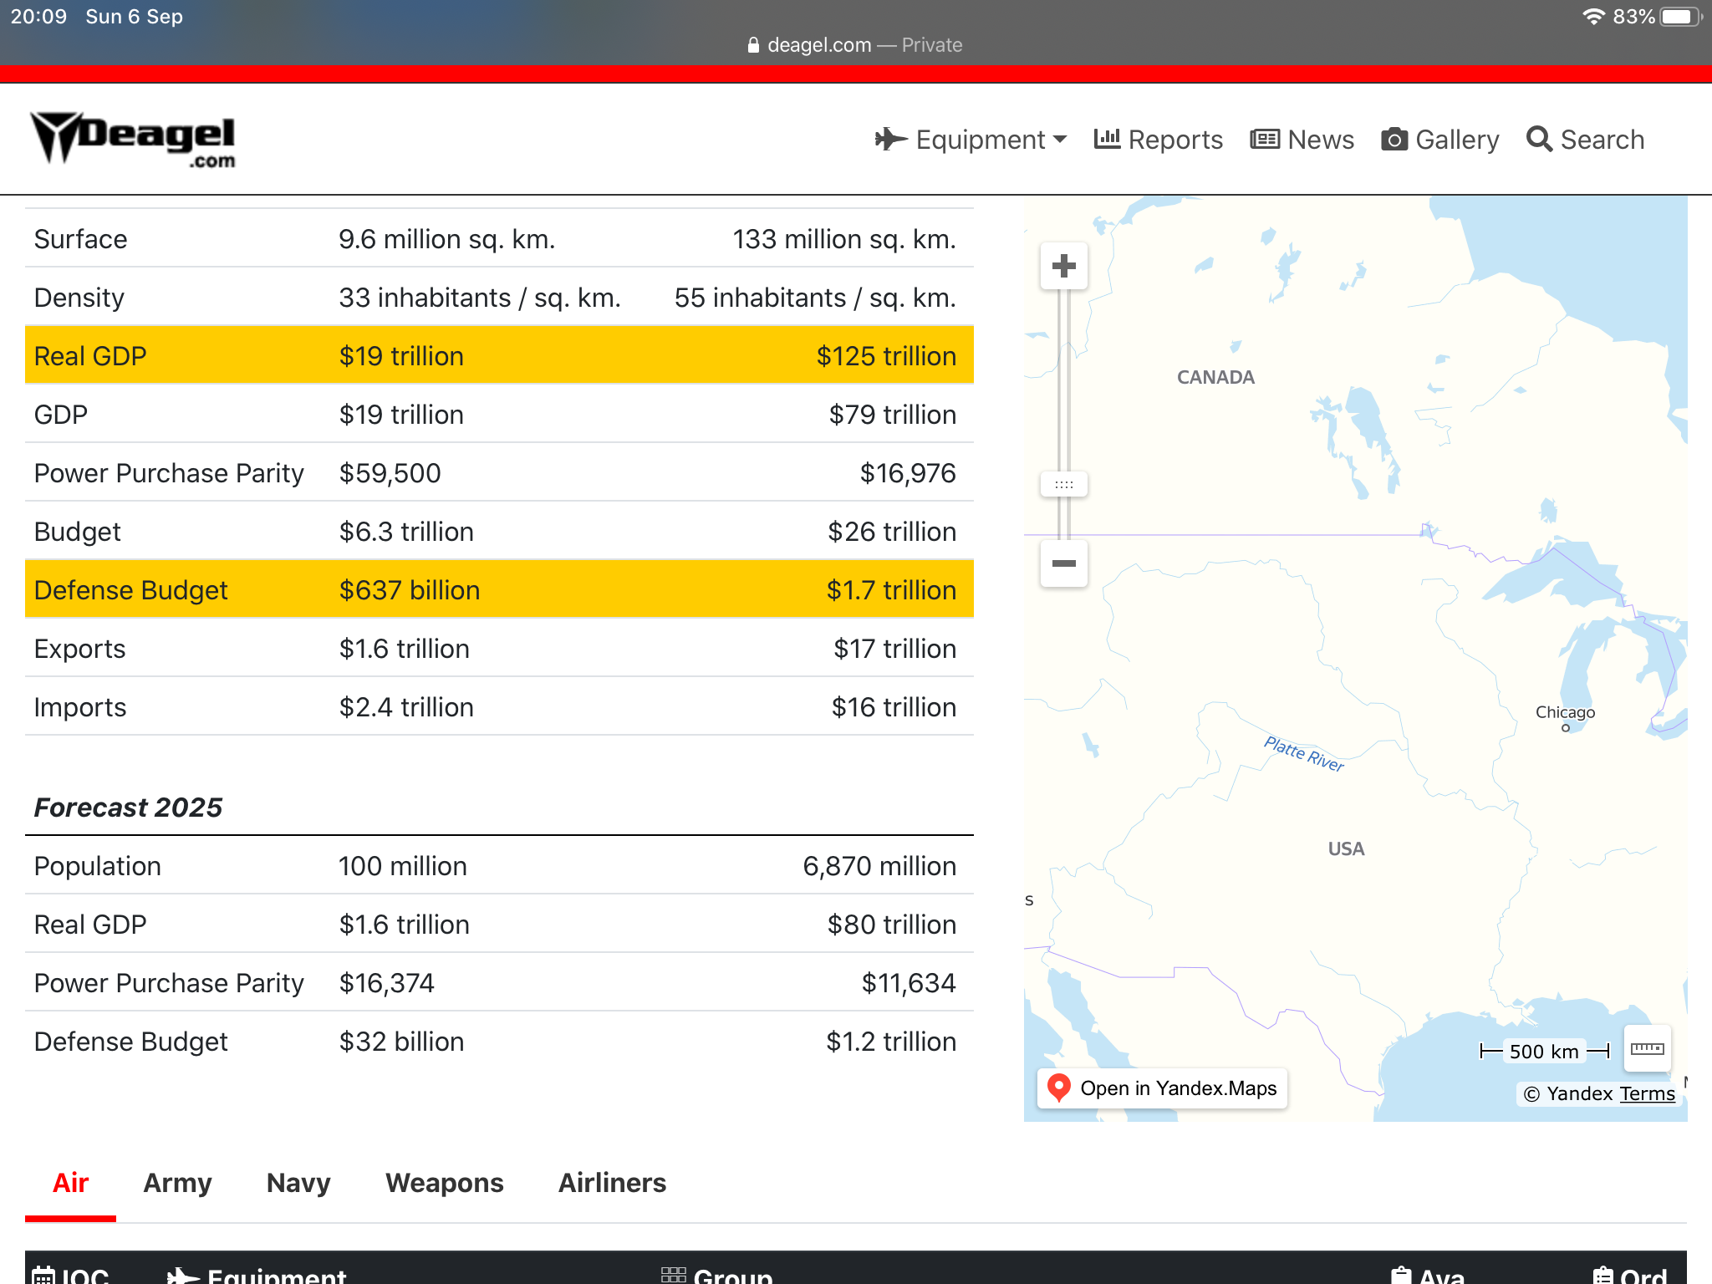1712x1284 pixels.
Task: Select the Air tab
Action: (70, 1183)
